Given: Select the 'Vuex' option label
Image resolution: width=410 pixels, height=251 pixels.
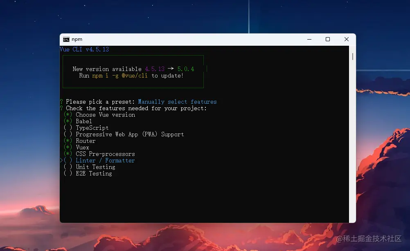Looking at the screenshot, I should tap(82, 147).
